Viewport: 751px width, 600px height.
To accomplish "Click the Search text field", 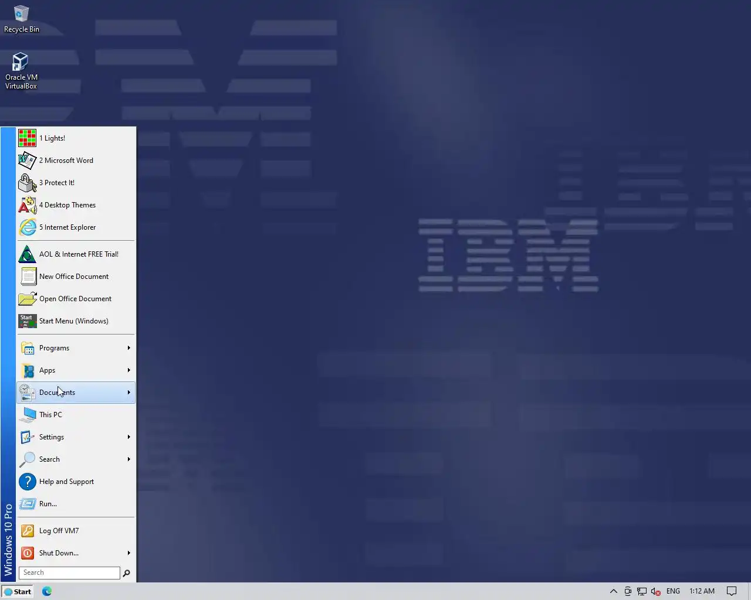I will coord(69,573).
